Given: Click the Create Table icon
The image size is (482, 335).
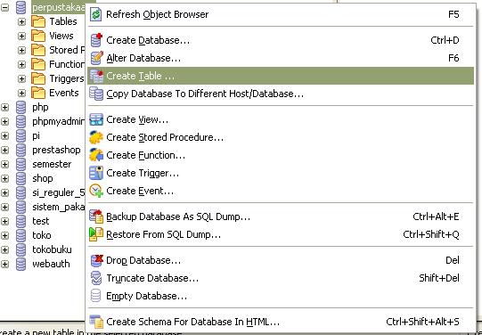Looking at the screenshot, I should coord(96,76).
